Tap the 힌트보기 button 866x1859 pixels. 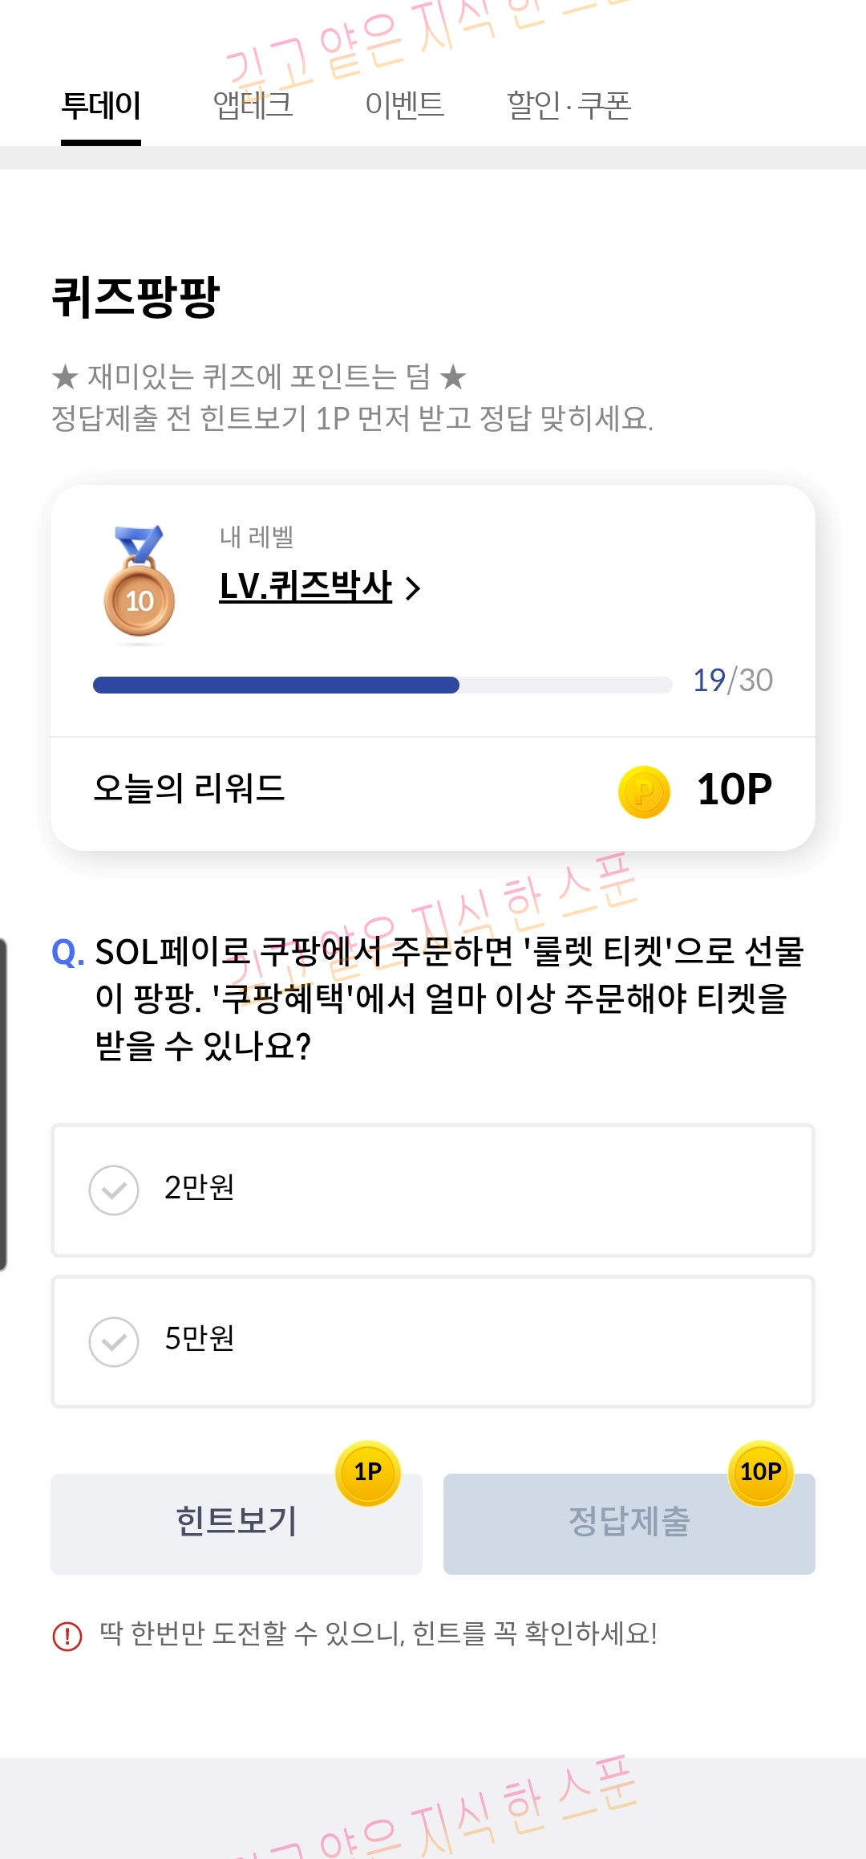point(237,1523)
